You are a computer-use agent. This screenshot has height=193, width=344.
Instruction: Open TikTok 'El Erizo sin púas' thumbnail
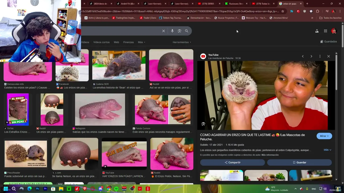18,109
